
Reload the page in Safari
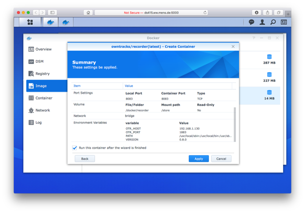[x=205, y=13]
